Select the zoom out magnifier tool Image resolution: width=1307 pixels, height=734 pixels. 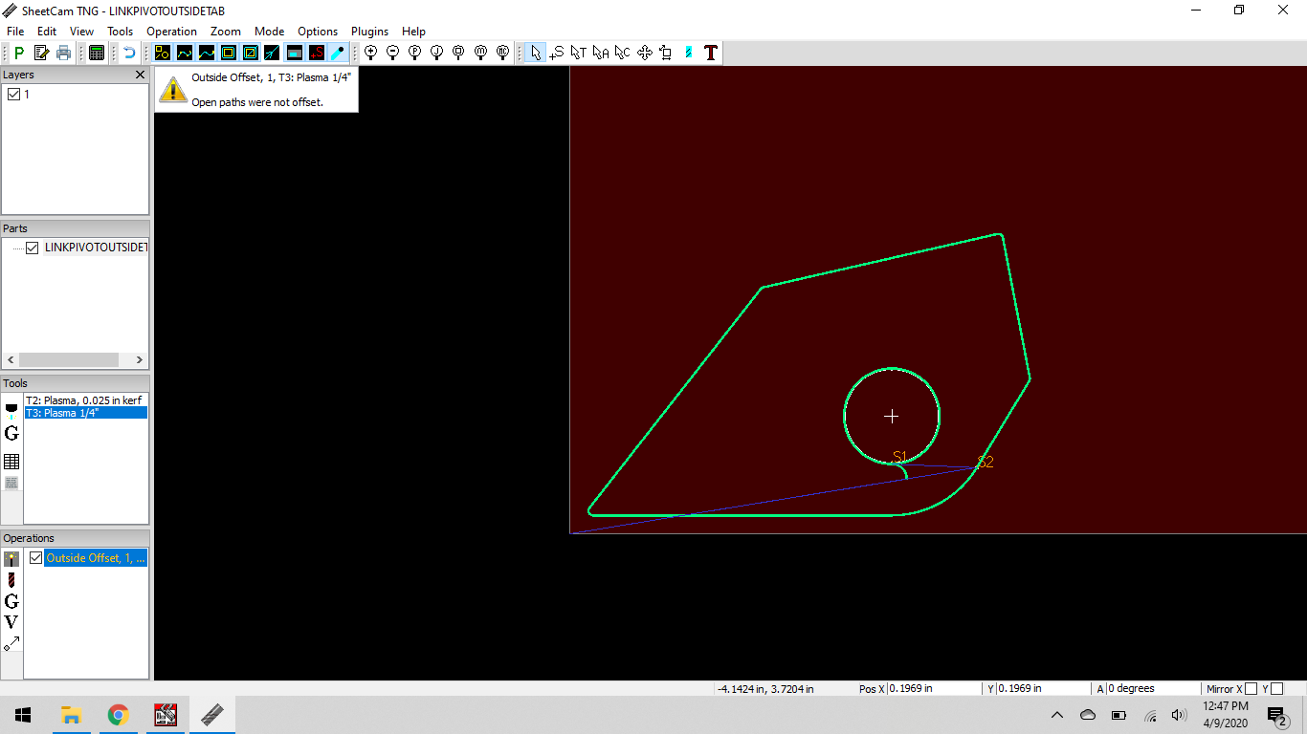click(x=392, y=53)
